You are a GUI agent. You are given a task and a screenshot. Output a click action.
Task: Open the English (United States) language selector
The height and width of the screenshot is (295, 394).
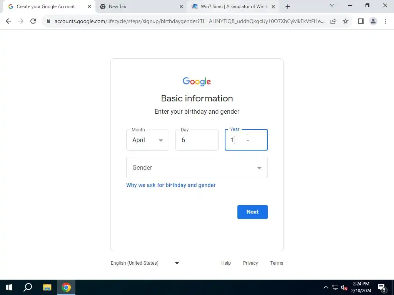[x=145, y=263]
